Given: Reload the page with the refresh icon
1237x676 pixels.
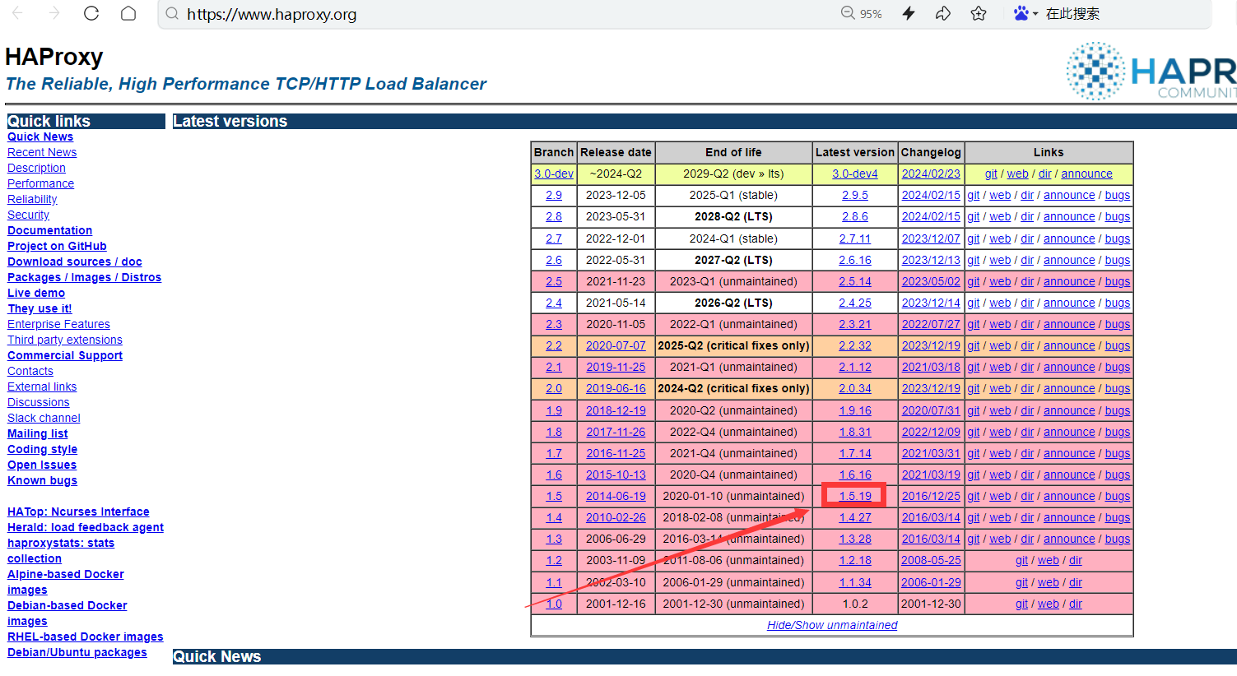Looking at the screenshot, I should coord(91,13).
